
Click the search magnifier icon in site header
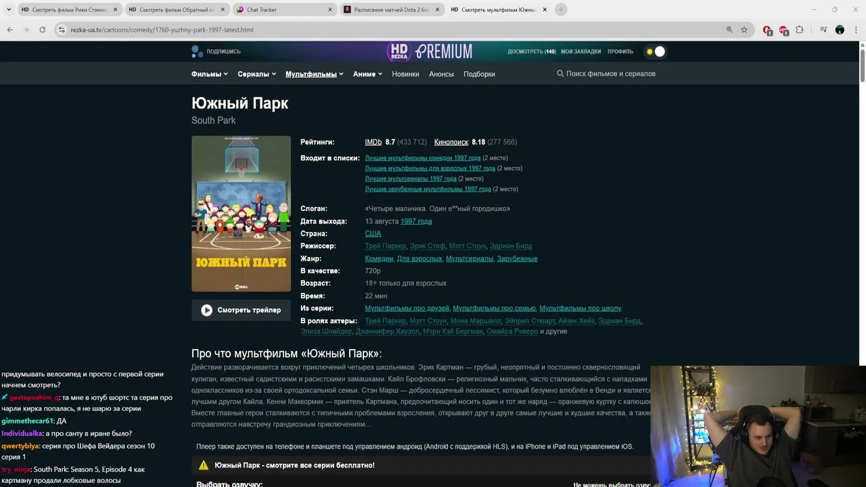click(560, 74)
